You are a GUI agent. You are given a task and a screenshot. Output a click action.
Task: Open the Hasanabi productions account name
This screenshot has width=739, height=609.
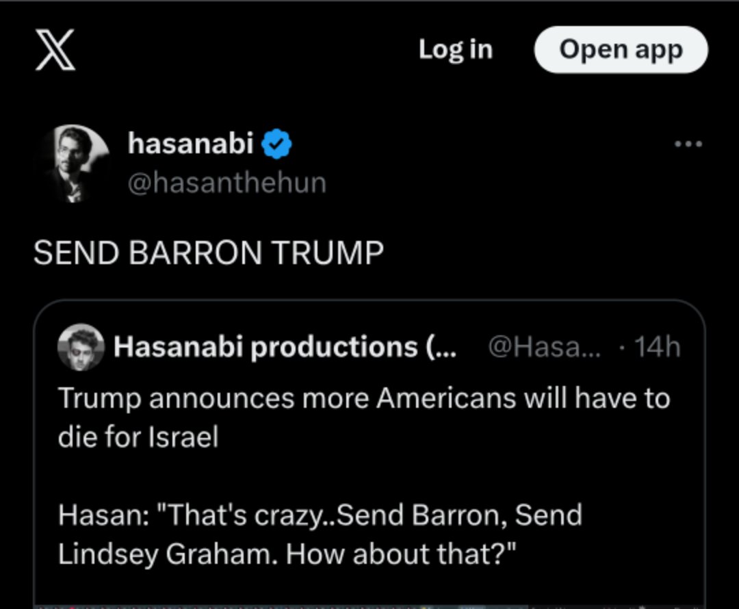pos(265,348)
